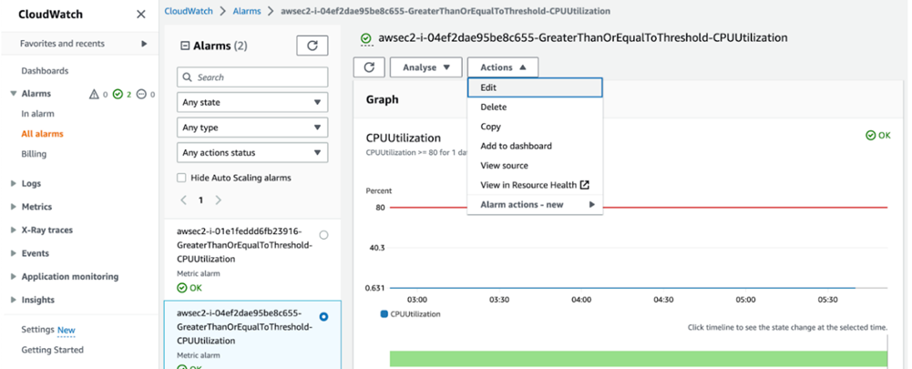Expand the X-Ray traces section
The image size is (912, 369).
(x=13, y=230)
